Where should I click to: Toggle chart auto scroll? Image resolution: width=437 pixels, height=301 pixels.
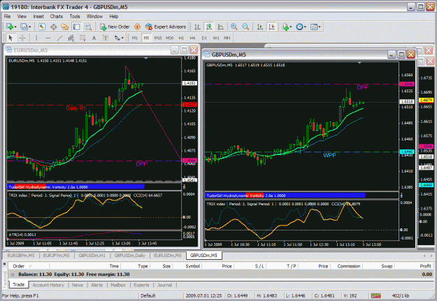point(259,27)
